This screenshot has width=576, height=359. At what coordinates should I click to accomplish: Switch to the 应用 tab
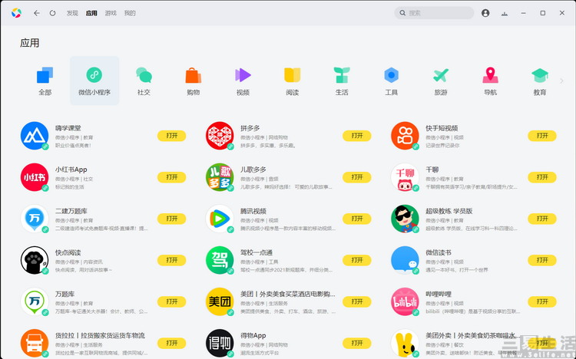click(91, 13)
